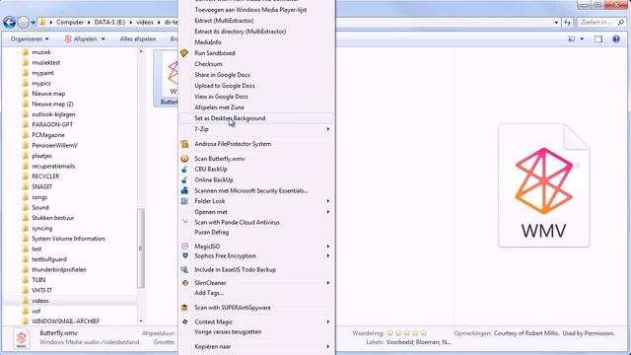Viewport: 631px width, 355px height.
Task: Click the Alles afspelen toolbar button
Action: (x=138, y=39)
